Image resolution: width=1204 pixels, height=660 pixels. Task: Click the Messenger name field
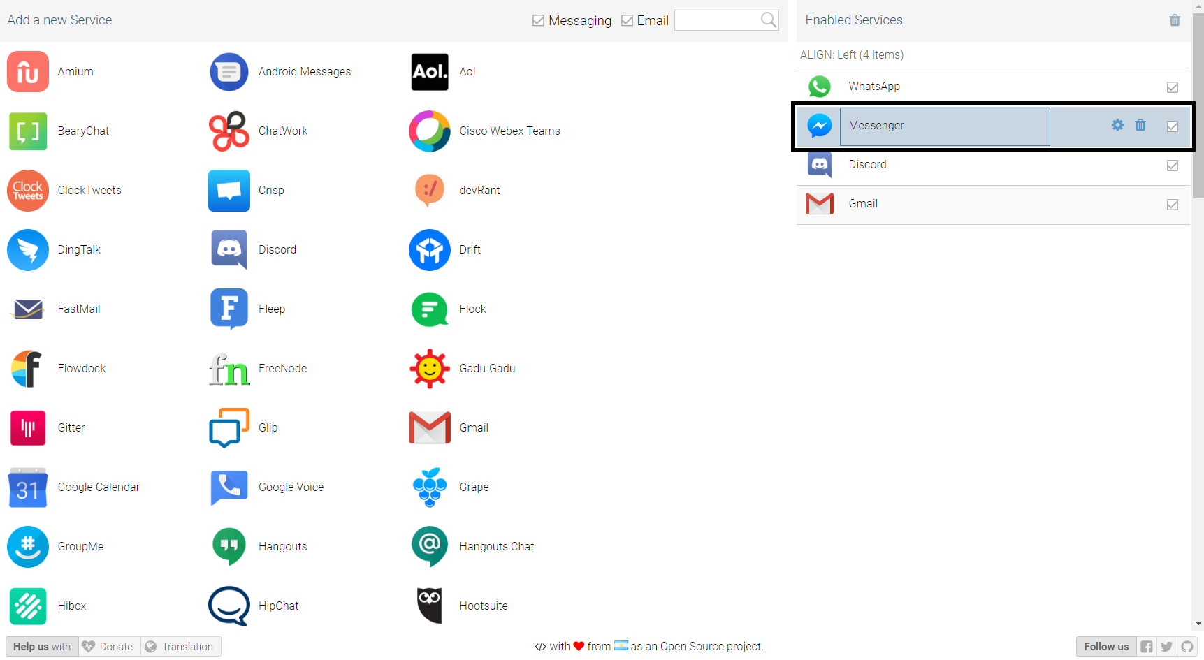945,126
